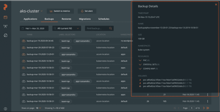Switch to the Schedules tab
This screenshot has height=112, width=220.
tap(104, 19)
